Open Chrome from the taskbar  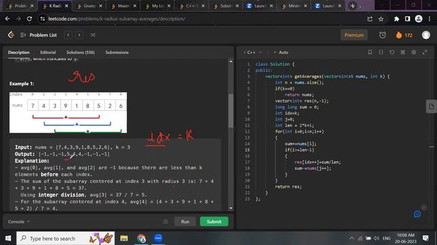pos(141,238)
